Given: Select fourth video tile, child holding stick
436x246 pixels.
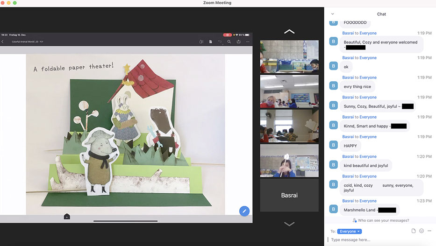Looking at the screenshot, I should (x=289, y=161).
